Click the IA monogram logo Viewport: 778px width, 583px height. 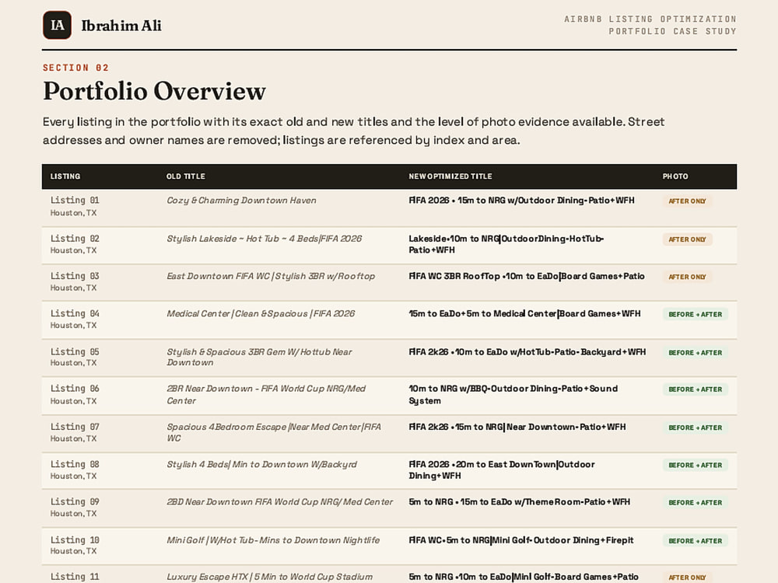tap(57, 26)
